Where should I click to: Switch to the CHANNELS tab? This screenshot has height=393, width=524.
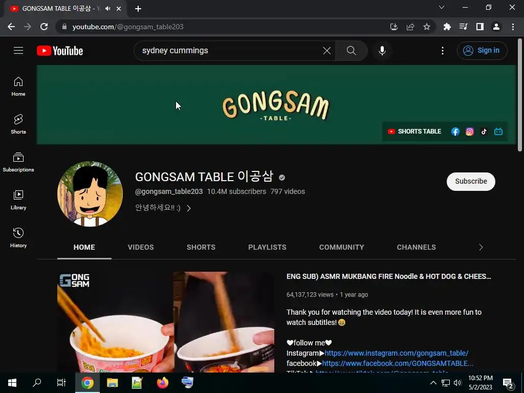point(417,247)
